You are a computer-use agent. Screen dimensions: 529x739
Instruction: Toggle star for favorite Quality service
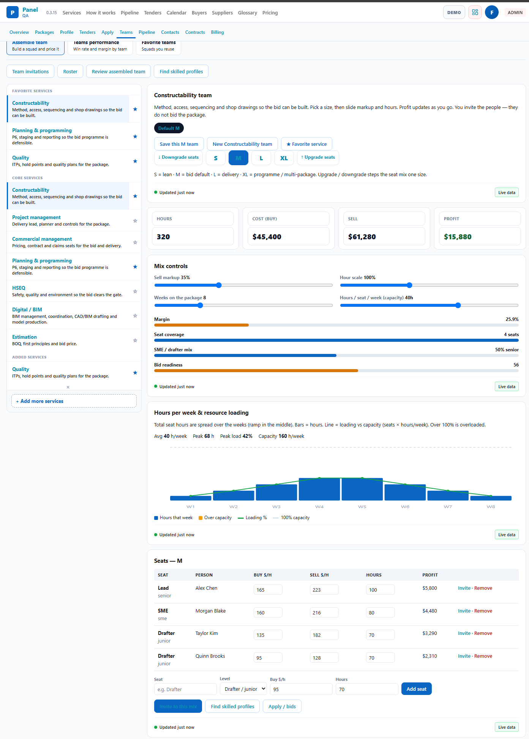point(135,161)
